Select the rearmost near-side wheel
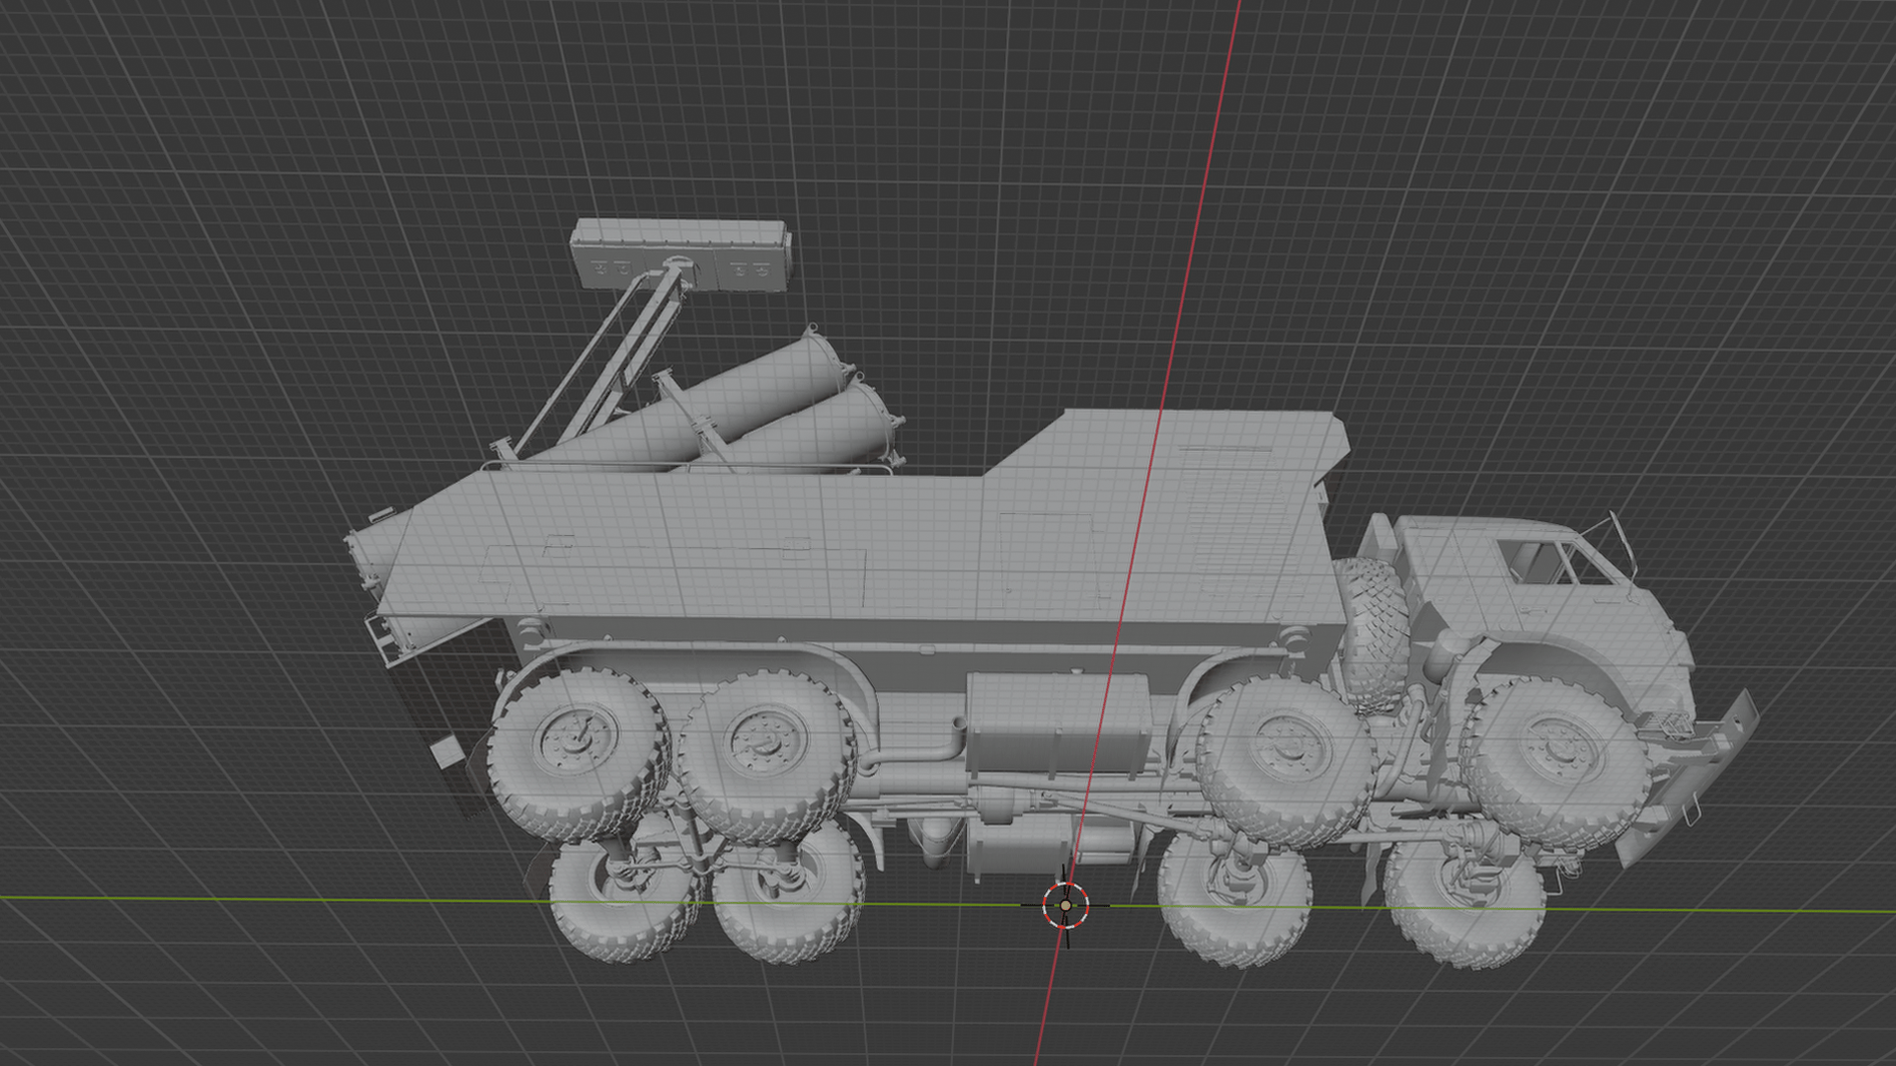Image resolution: width=1896 pixels, height=1066 pixels. pyautogui.click(x=579, y=753)
